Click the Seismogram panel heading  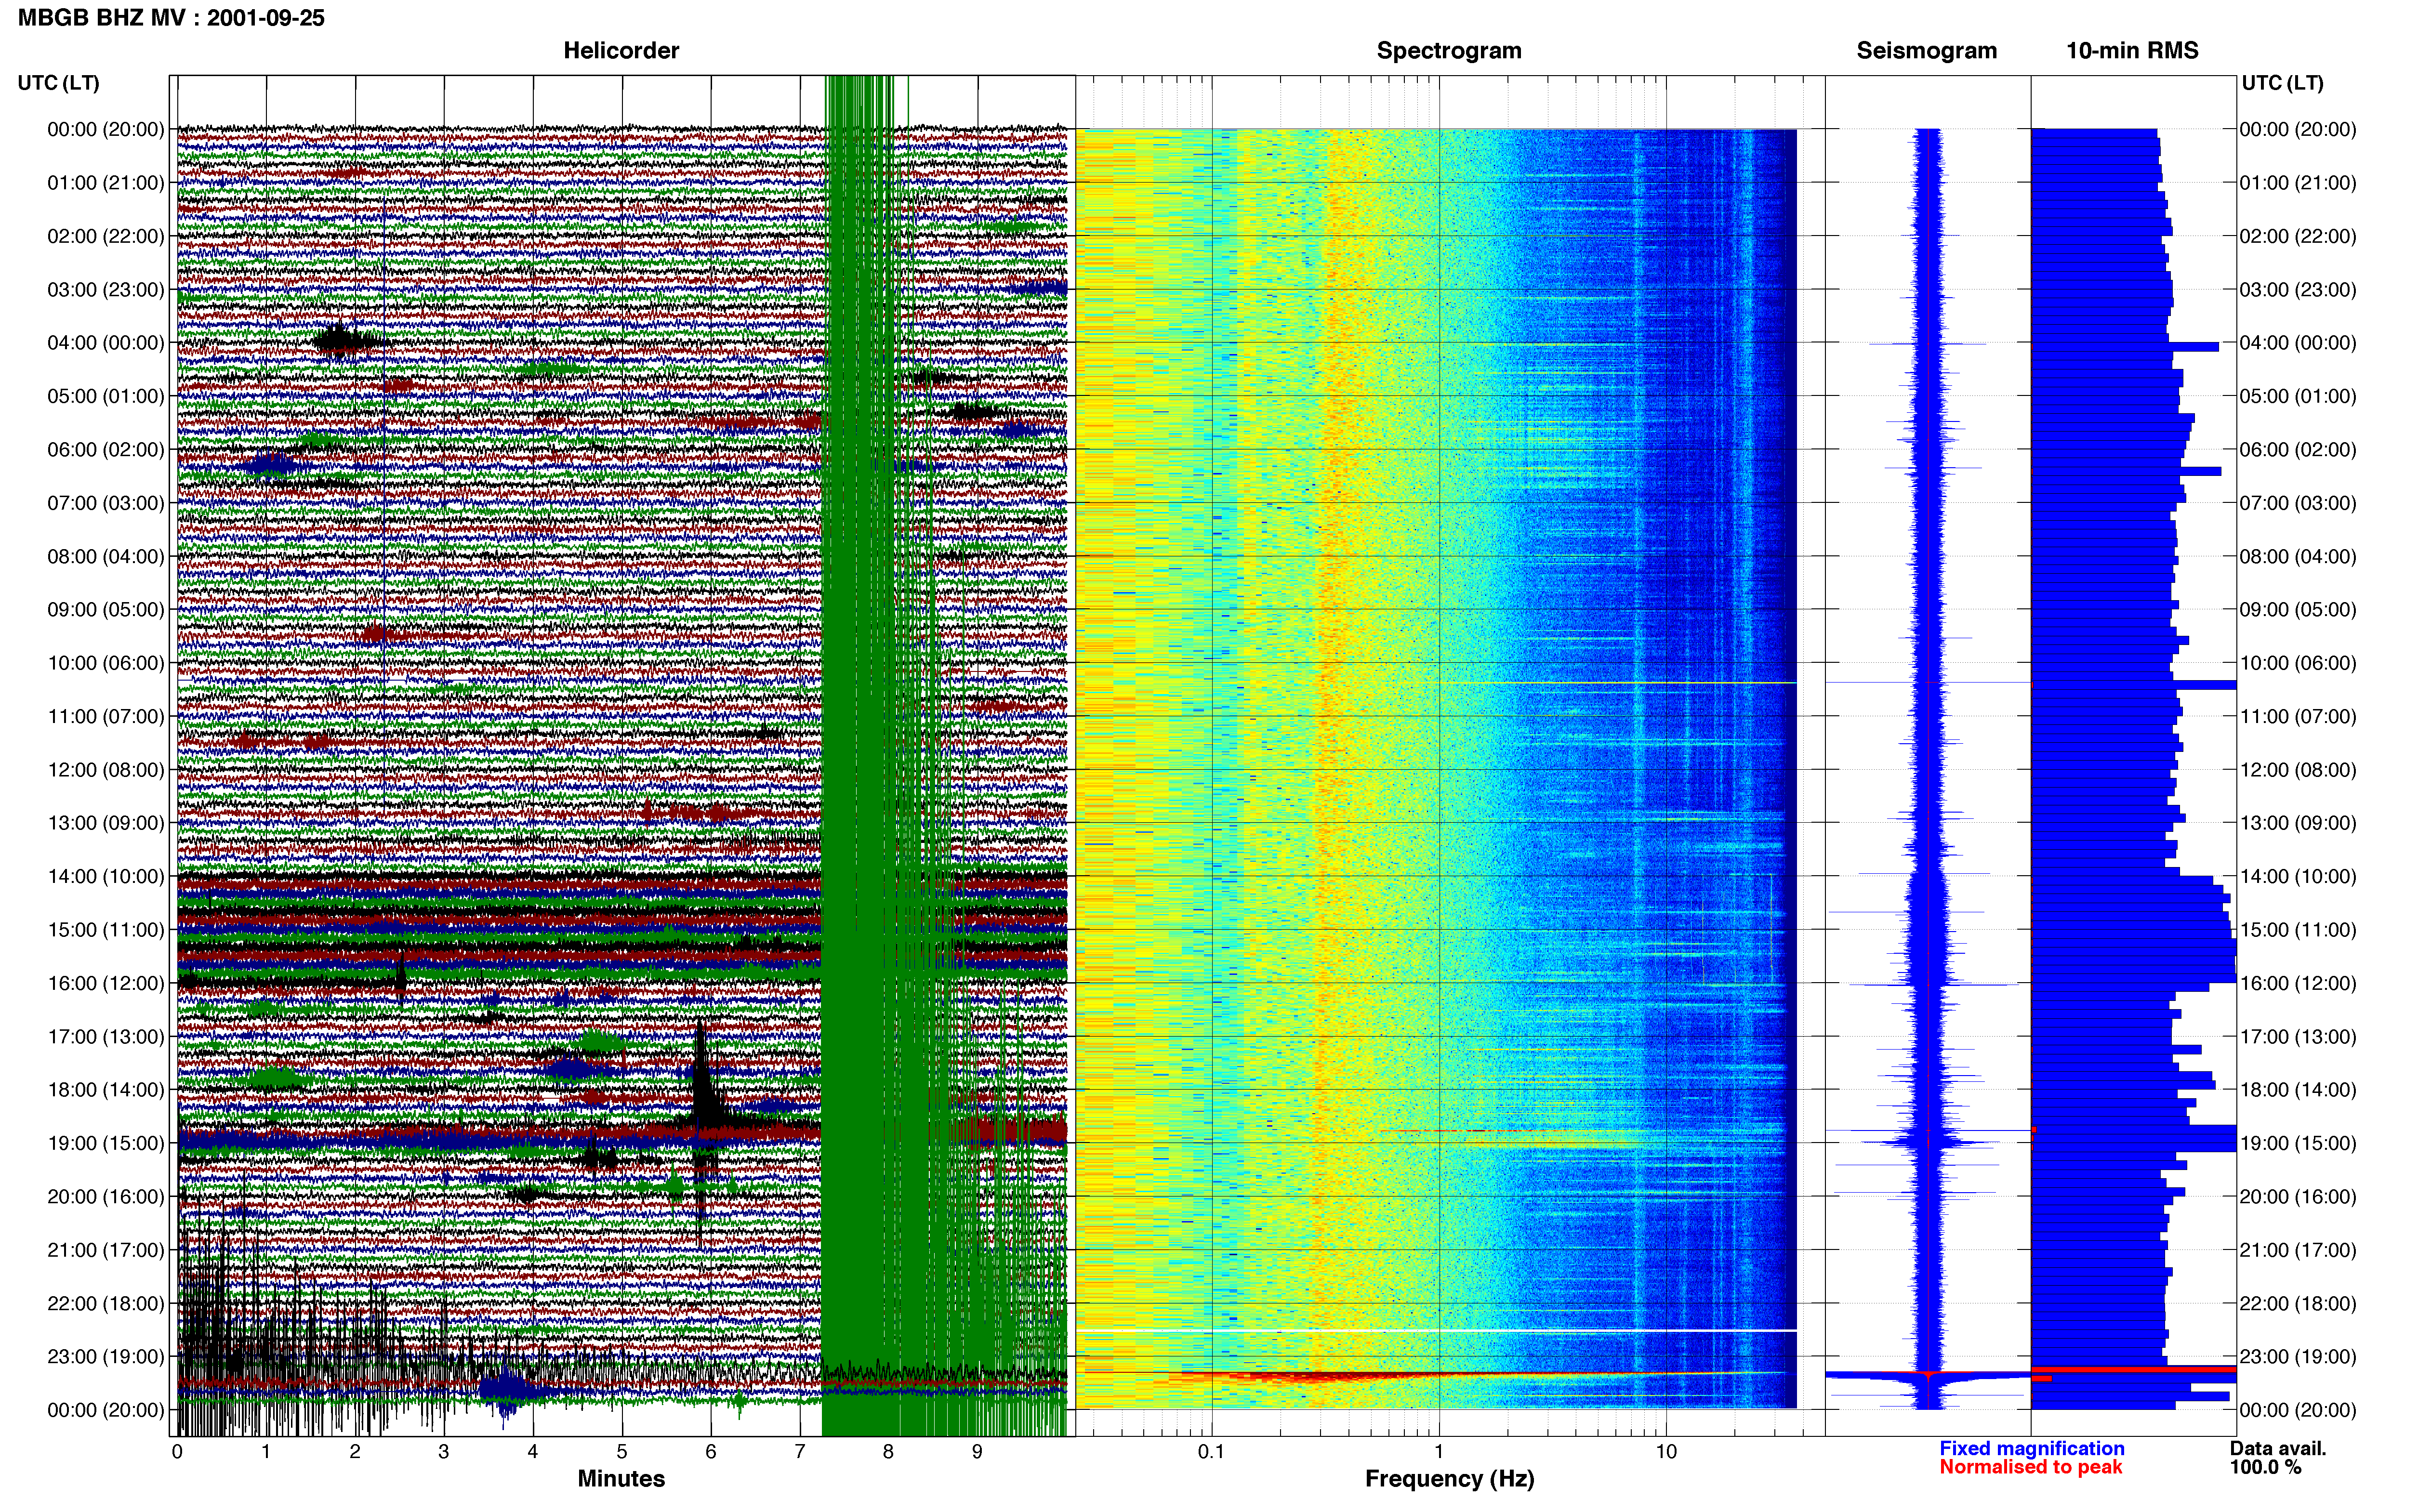pyautogui.click(x=1926, y=51)
